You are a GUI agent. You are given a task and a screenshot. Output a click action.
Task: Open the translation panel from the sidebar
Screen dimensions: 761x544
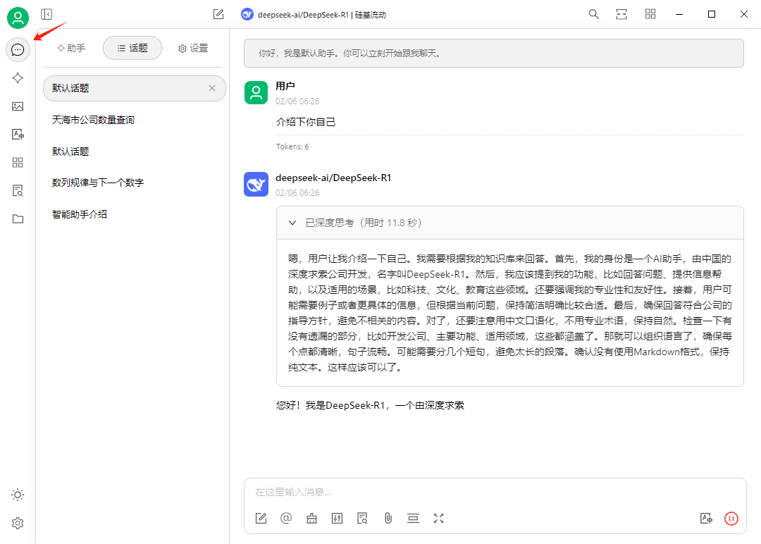18,134
